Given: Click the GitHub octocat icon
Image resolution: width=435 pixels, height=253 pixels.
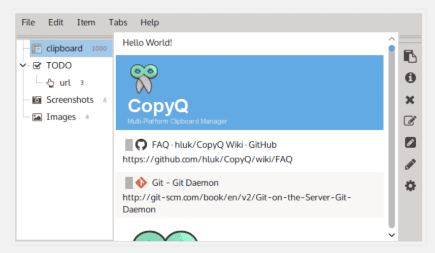Looking at the screenshot, I should [141, 145].
